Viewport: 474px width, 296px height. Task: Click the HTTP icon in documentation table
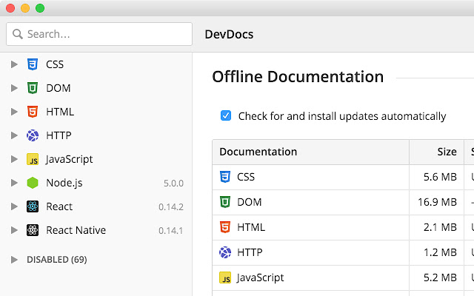tap(225, 252)
